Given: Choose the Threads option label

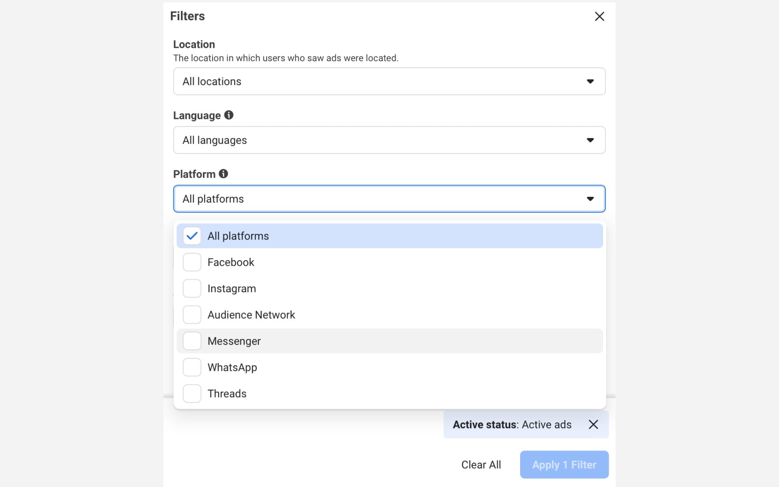Looking at the screenshot, I should coord(227,394).
